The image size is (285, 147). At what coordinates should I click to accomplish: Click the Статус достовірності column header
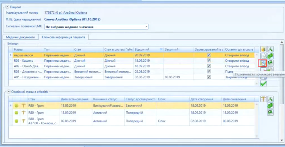click(140, 99)
